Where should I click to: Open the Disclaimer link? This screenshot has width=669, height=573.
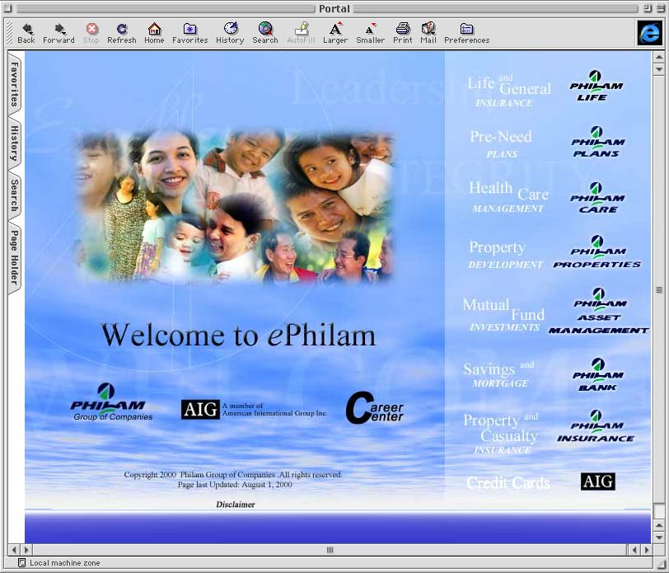(x=235, y=505)
